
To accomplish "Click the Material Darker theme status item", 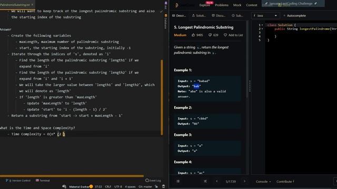I will pos(79,187).
